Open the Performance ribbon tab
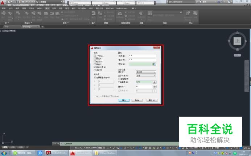 pyautogui.click(x=122, y=8)
